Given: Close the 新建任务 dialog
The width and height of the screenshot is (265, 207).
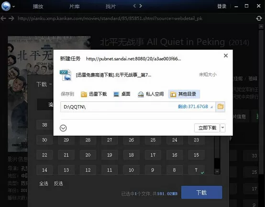Looking at the screenshot, I should tap(226, 55).
